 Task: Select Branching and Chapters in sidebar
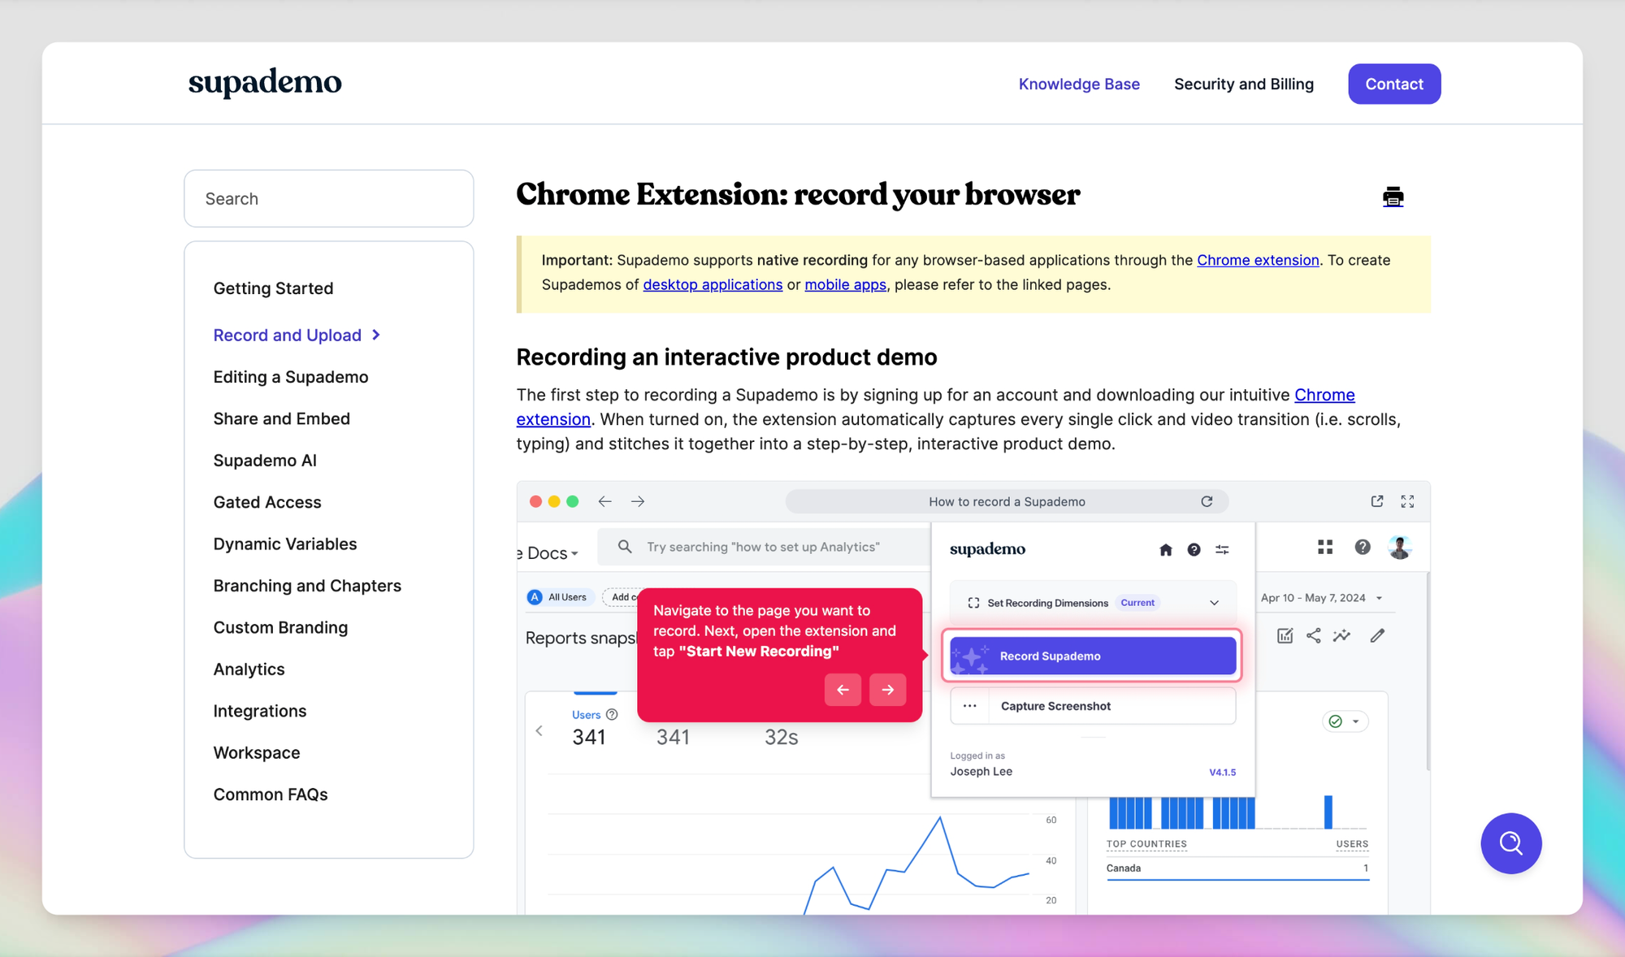[x=307, y=586]
